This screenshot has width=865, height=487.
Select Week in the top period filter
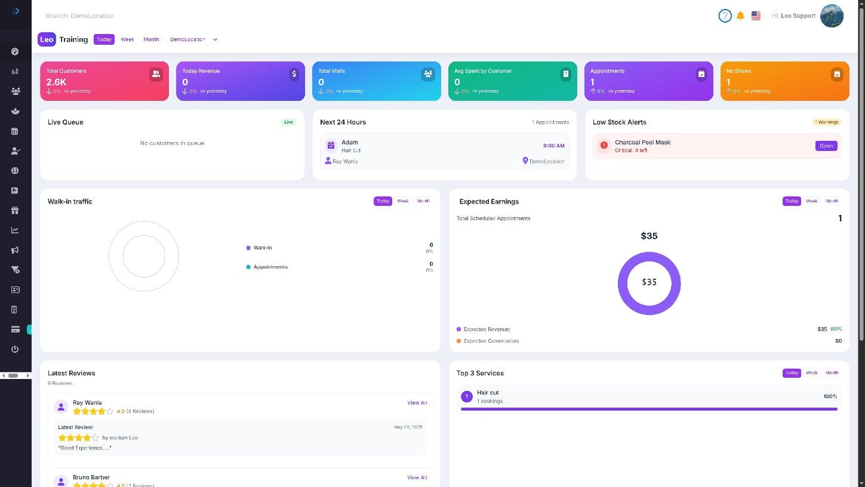tap(127, 39)
